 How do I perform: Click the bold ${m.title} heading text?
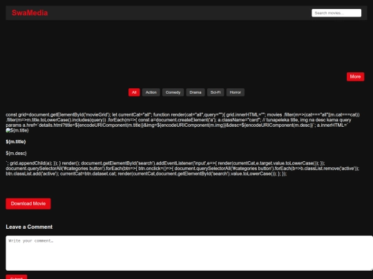click(x=16, y=142)
